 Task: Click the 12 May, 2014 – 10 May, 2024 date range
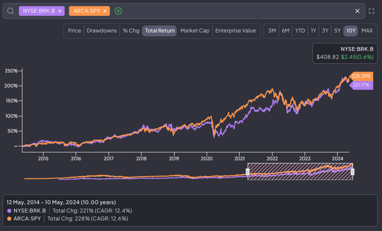[61, 202]
